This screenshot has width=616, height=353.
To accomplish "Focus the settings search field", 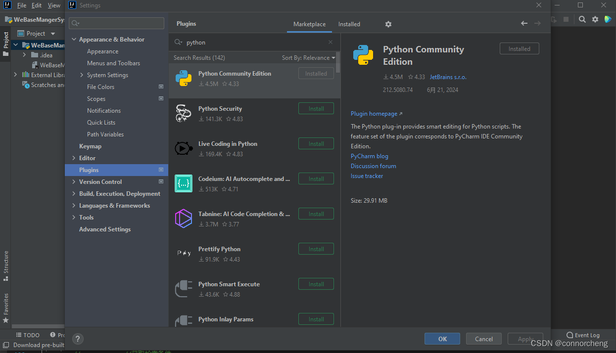I will coord(116,23).
